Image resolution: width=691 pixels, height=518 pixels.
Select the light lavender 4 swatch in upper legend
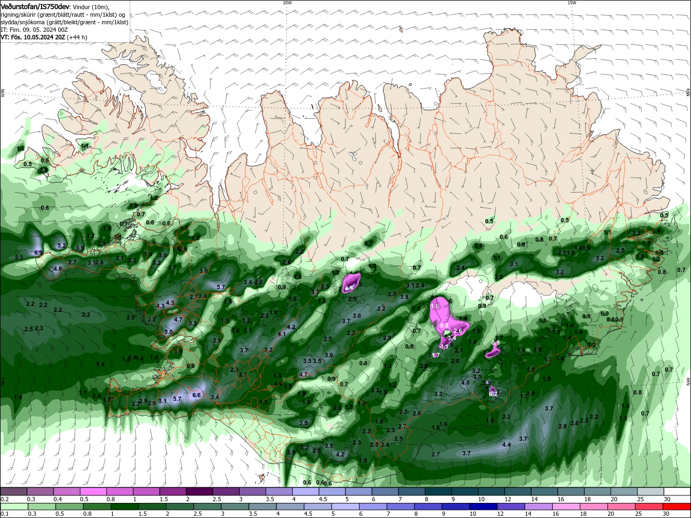(306, 492)
